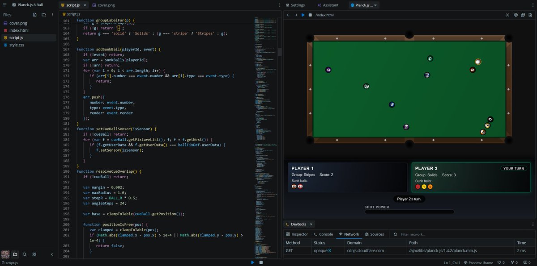Clear the preview address with the X icon
Viewport: 537px width, 266px height.
tap(507, 15)
